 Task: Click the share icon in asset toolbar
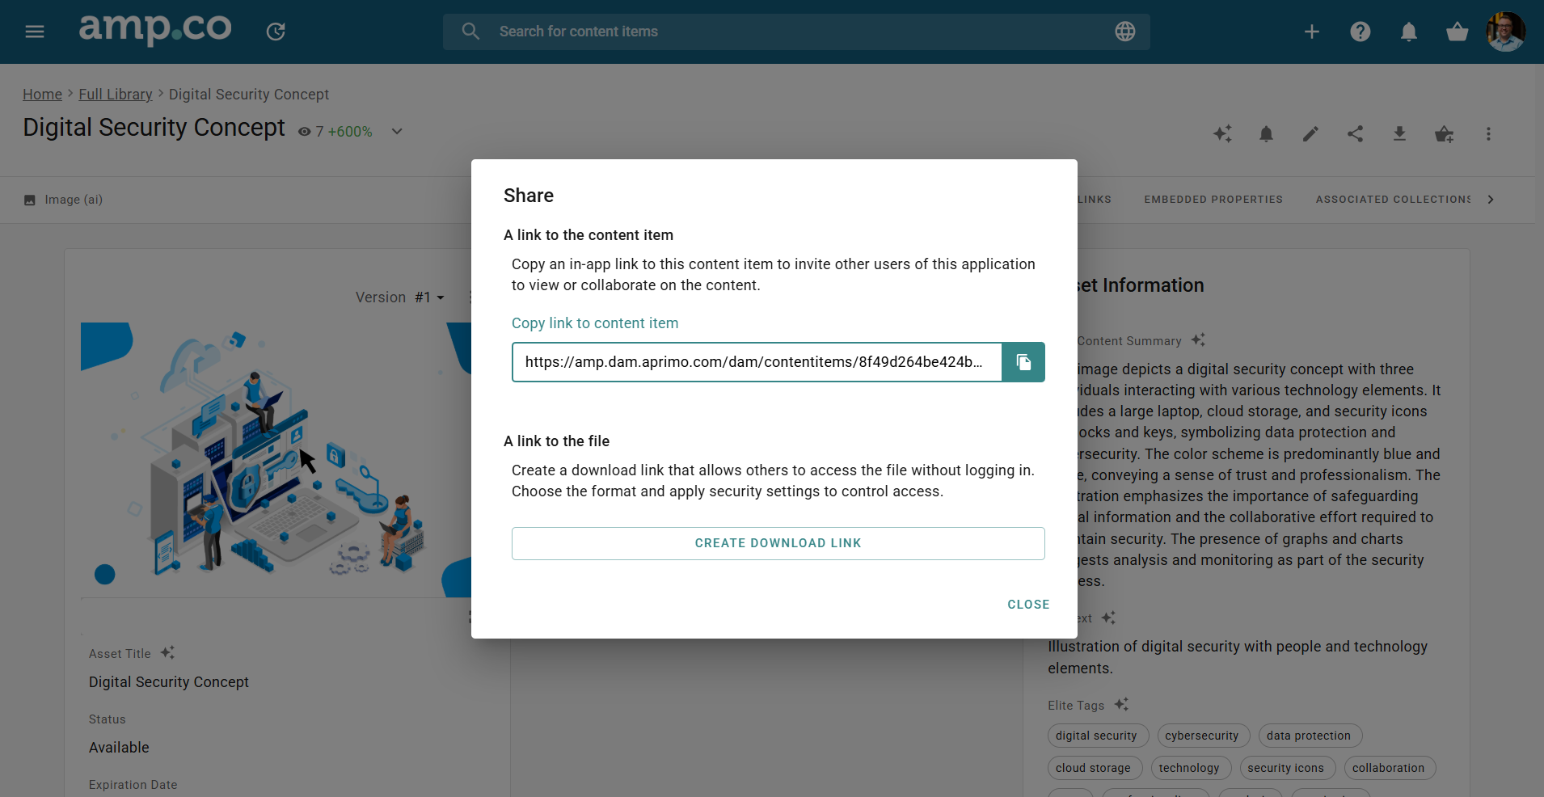pyautogui.click(x=1356, y=133)
